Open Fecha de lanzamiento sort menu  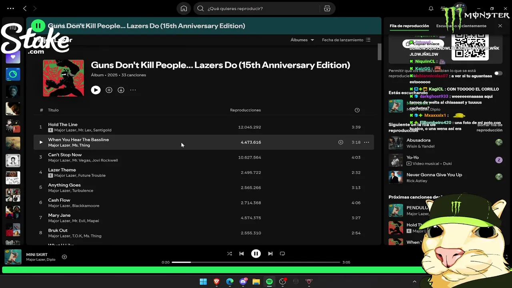pyautogui.click(x=346, y=40)
